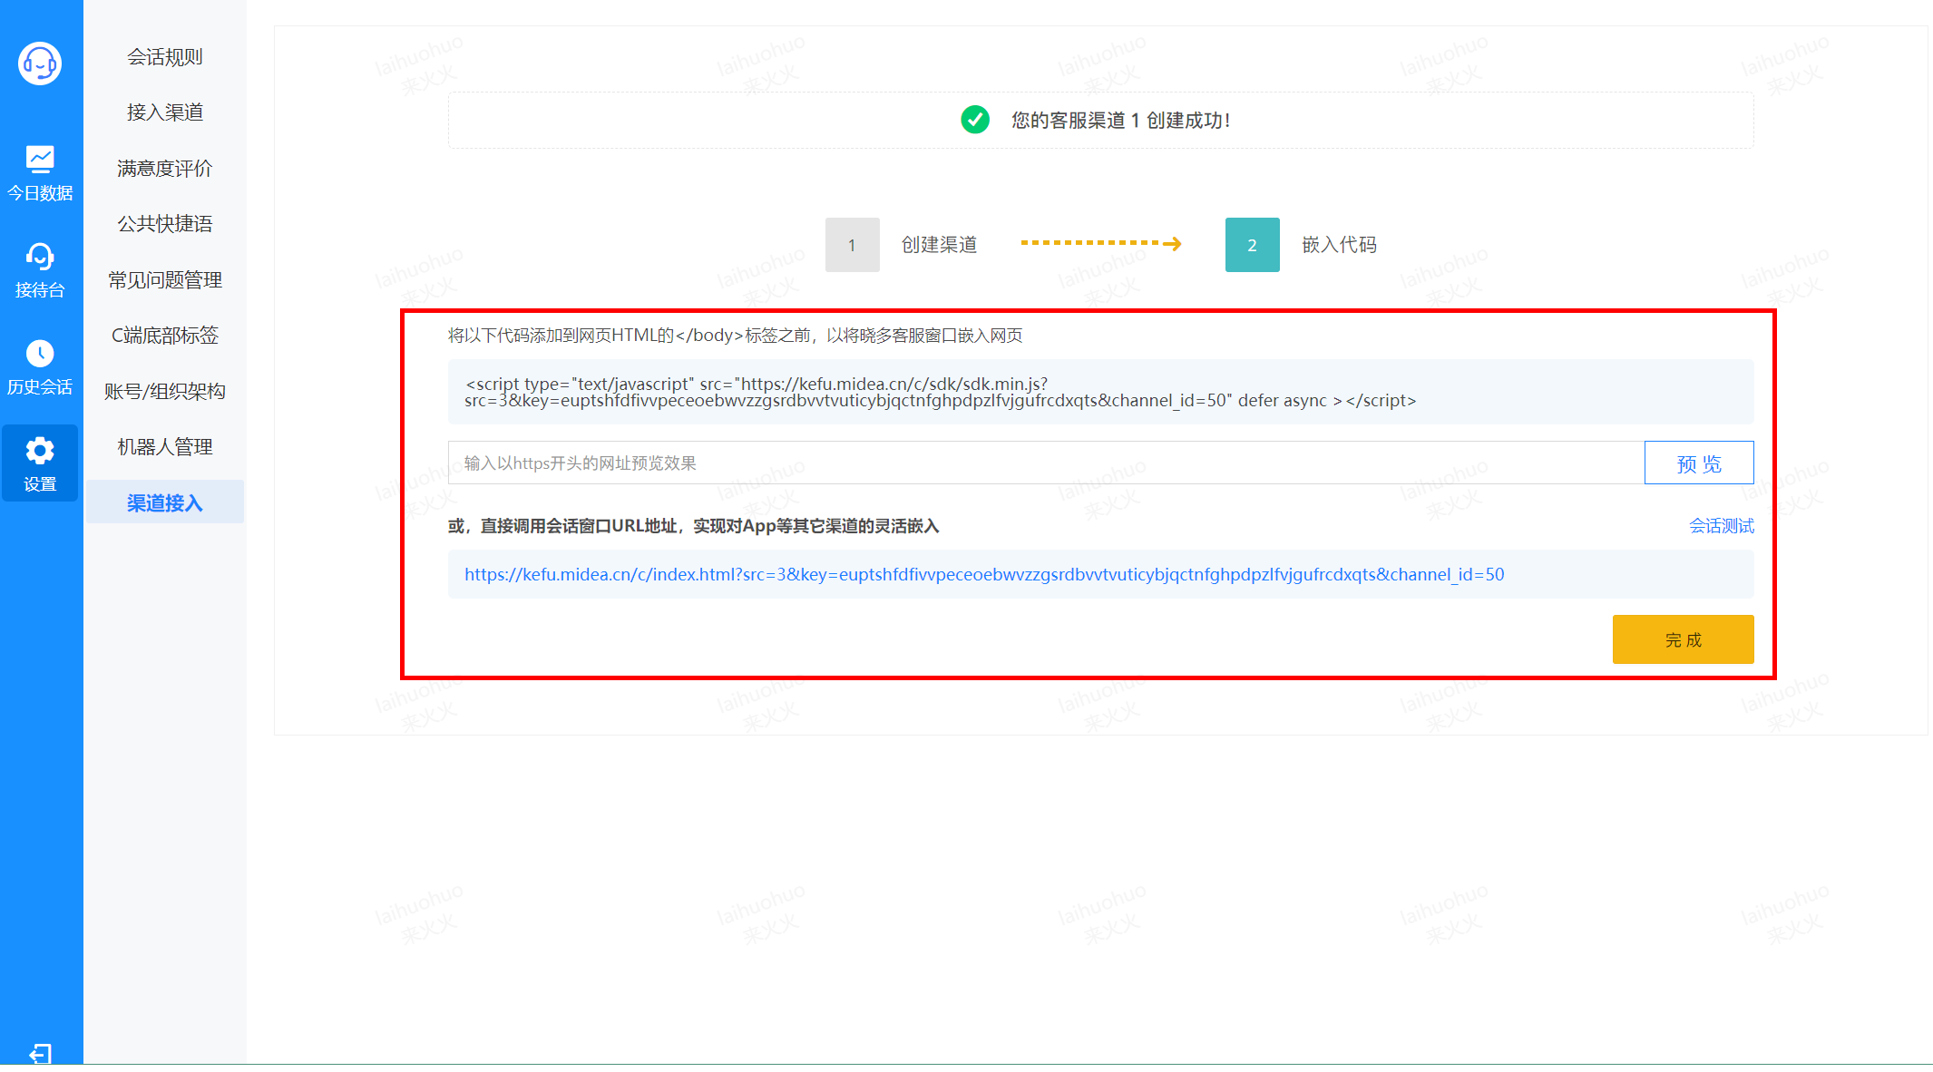Open the 今日数据 chart icon
This screenshot has height=1072, width=1933.
(x=40, y=159)
